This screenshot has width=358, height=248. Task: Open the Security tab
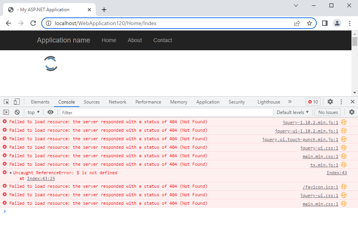coord(237,102)
